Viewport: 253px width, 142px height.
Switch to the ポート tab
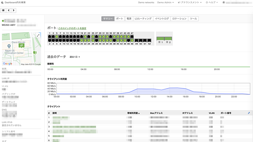click(120, 19)
